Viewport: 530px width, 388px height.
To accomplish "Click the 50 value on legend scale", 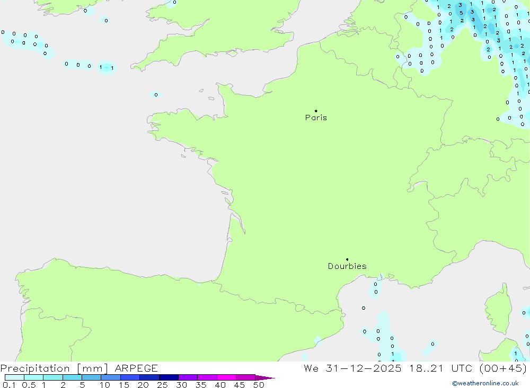I will pyautogui.click(x=258, y=385).
